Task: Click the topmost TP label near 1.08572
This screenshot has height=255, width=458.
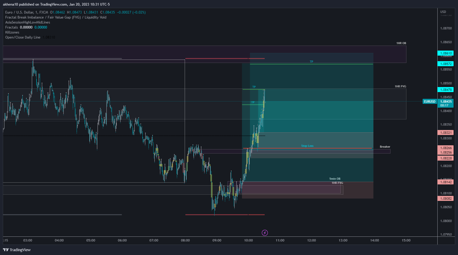Action: [311, 62]
